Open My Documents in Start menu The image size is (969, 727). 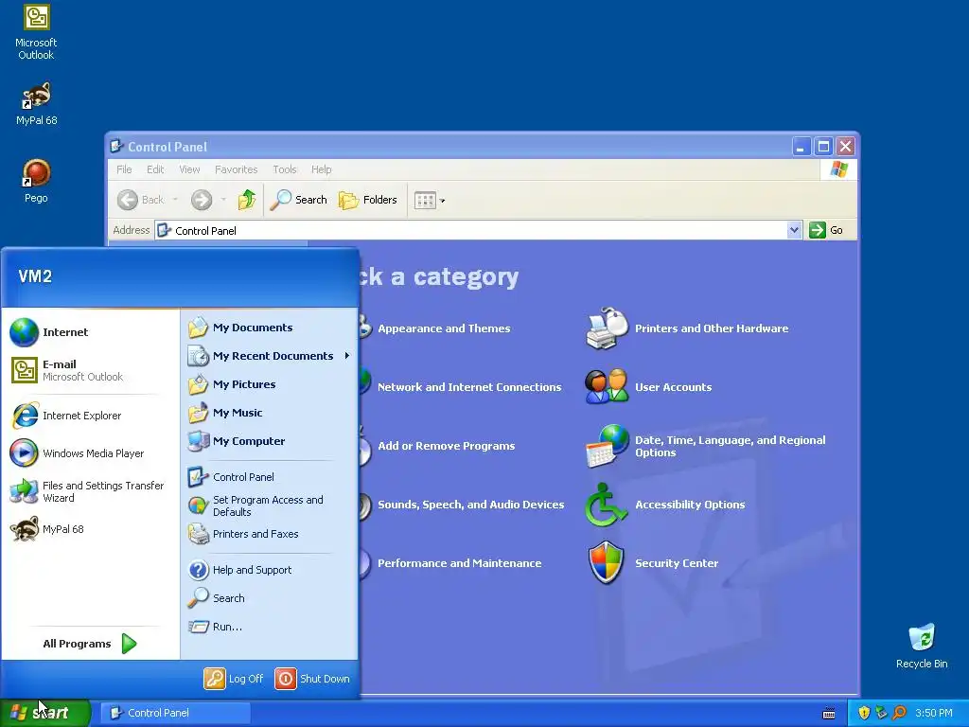pos(240,328)
